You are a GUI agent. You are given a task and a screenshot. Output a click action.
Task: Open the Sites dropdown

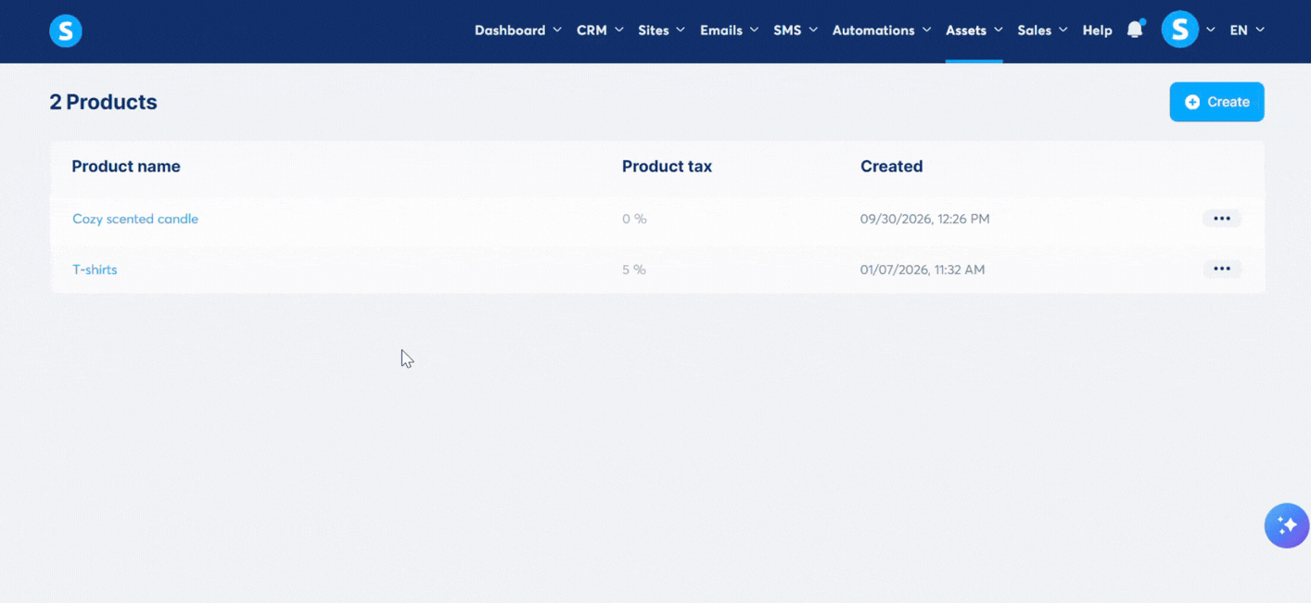[662, 31]
